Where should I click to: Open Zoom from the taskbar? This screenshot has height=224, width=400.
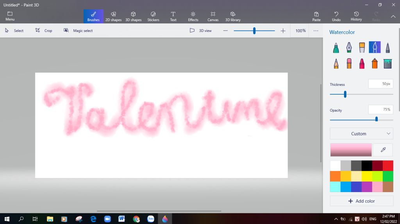coord(107,219)
